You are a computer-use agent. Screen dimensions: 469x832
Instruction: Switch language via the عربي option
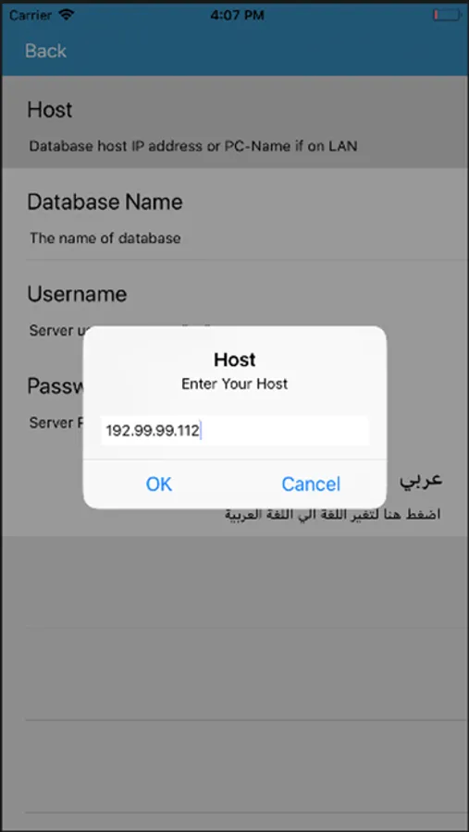click(x=421, y=479)
